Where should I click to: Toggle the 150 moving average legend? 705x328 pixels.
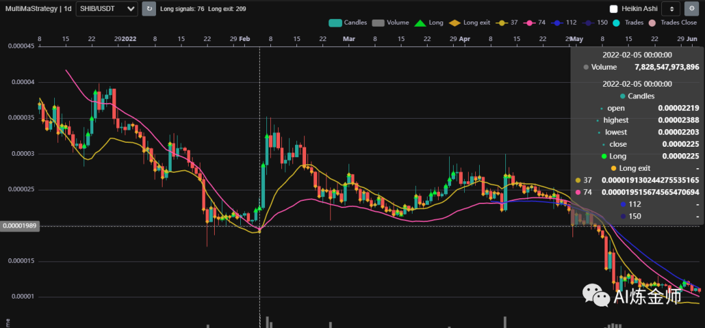point(595,22)
